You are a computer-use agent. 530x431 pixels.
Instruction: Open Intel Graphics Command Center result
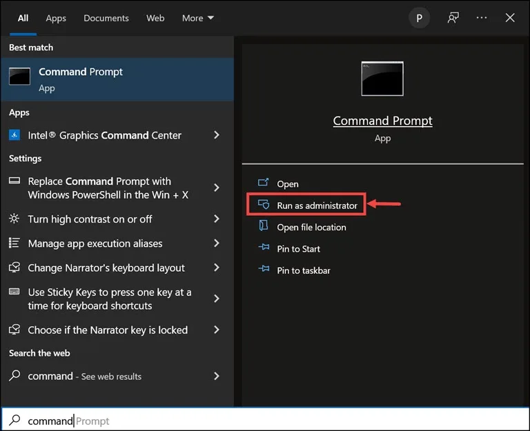click(117, 135)
